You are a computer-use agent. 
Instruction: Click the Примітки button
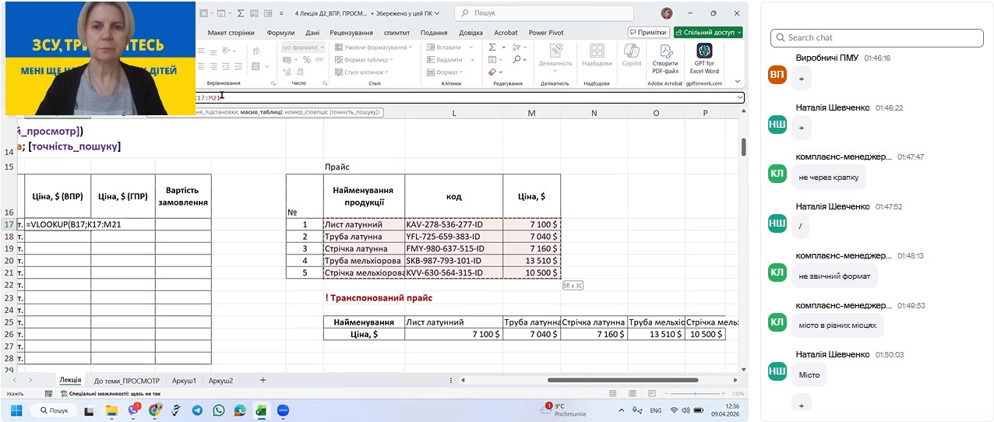648,33
